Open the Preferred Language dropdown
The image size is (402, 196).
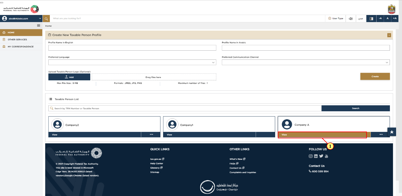coord(132,62)
